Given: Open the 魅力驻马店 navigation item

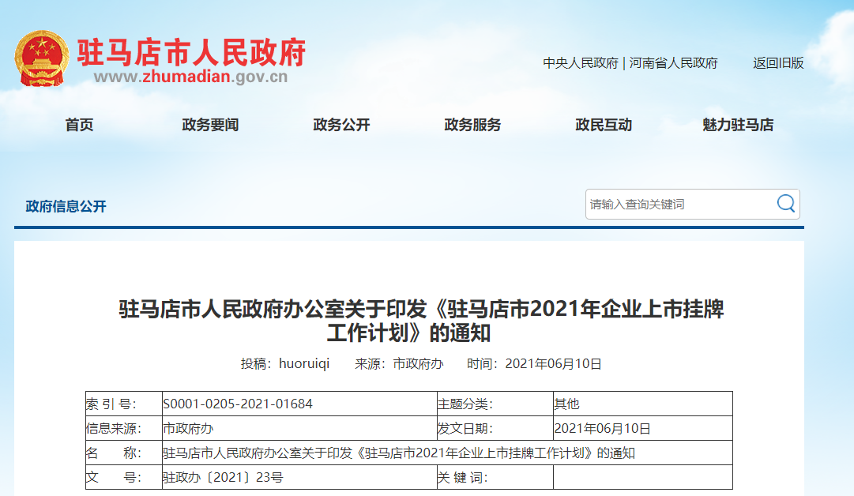Looking at the screenshot, I should coord(738,125).
